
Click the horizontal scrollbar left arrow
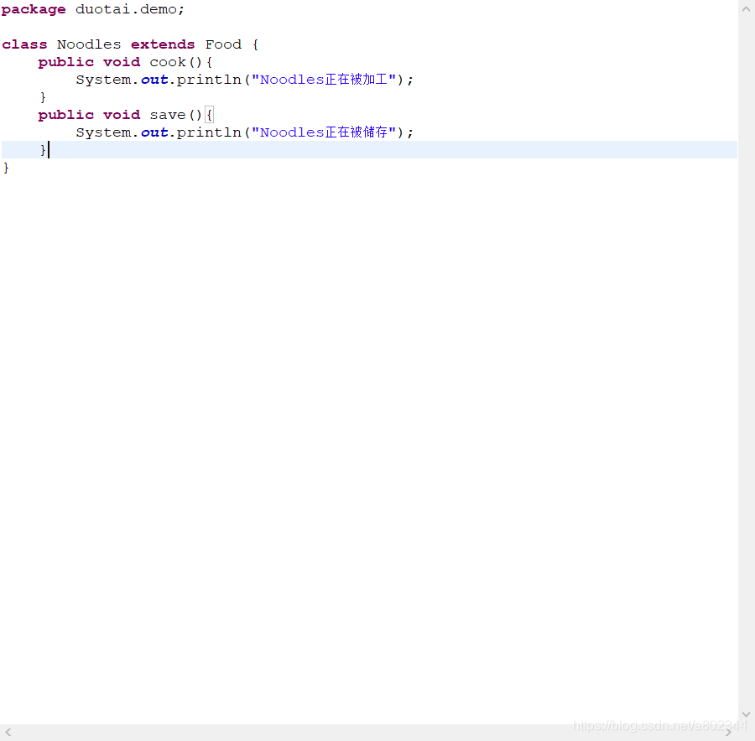[8, 733]
